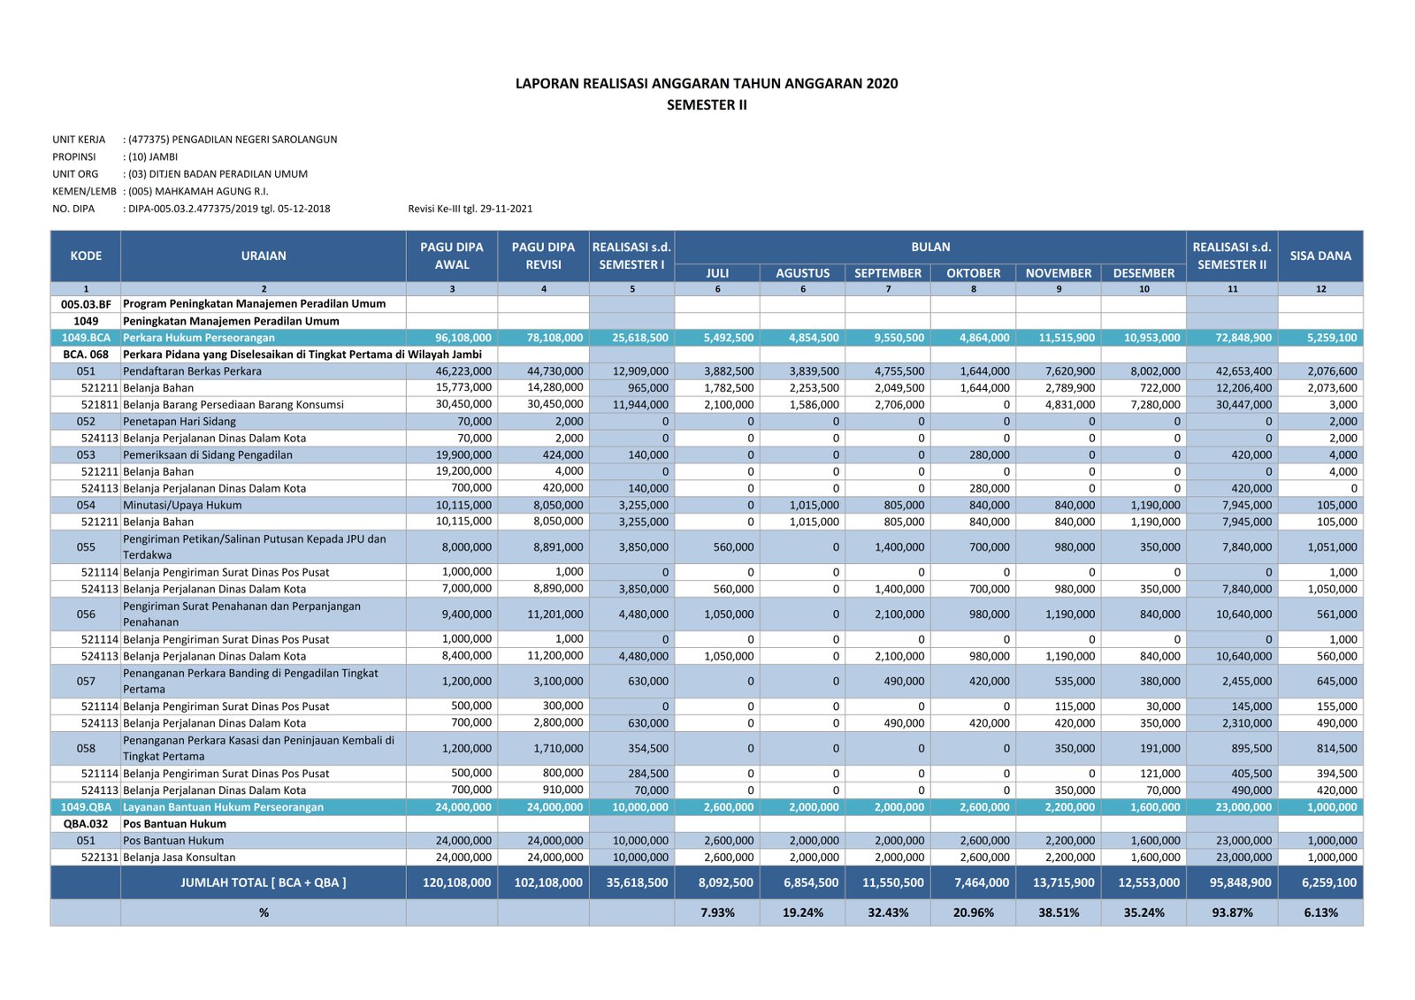Click the 'URAIAN' column header

point(264,256)
